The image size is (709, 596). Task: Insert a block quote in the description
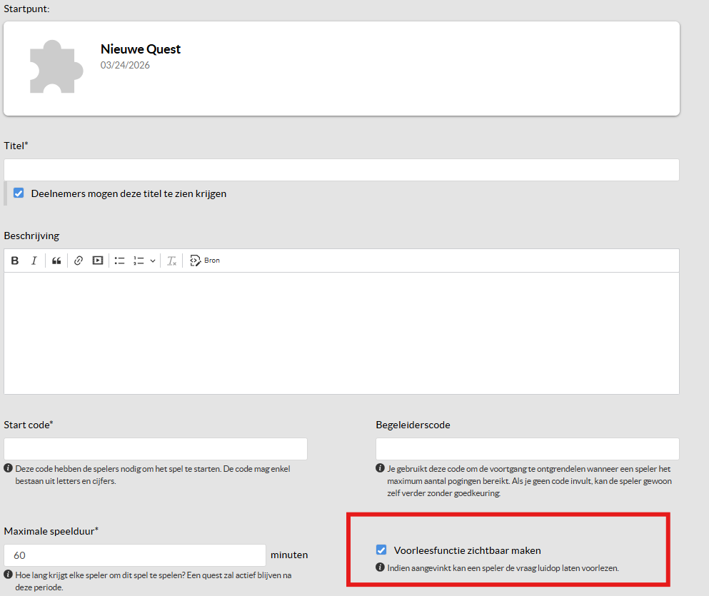pos(56,261)
